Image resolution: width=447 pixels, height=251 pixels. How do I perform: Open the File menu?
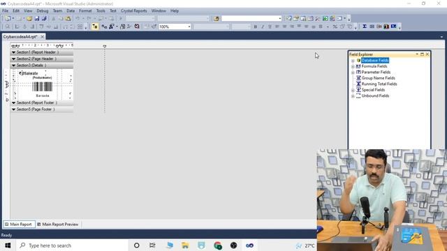[5, 11]
